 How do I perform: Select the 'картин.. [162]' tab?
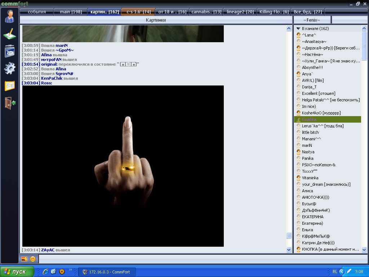(105, 12)
